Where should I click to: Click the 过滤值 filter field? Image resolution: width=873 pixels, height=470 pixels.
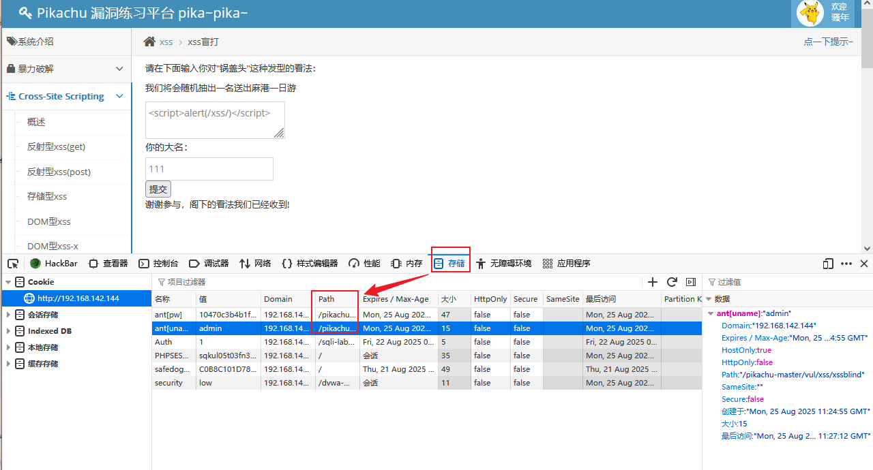tap(787, 282)
